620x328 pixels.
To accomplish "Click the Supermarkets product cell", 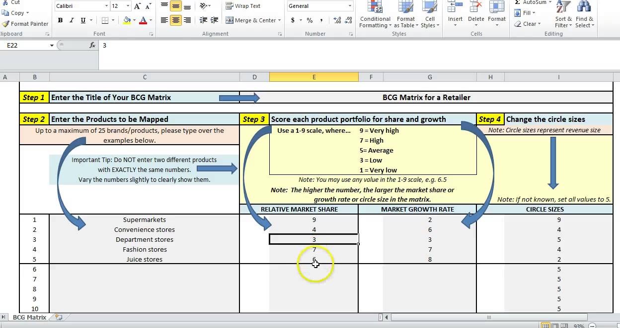I will [x=145, y=219].
